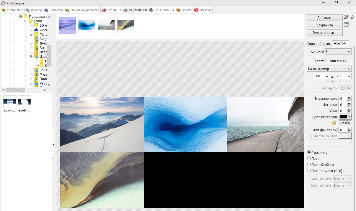Increase the Имя файла (px) value
This screenshot has height=211, width=356.
click(x=349, y=129)
